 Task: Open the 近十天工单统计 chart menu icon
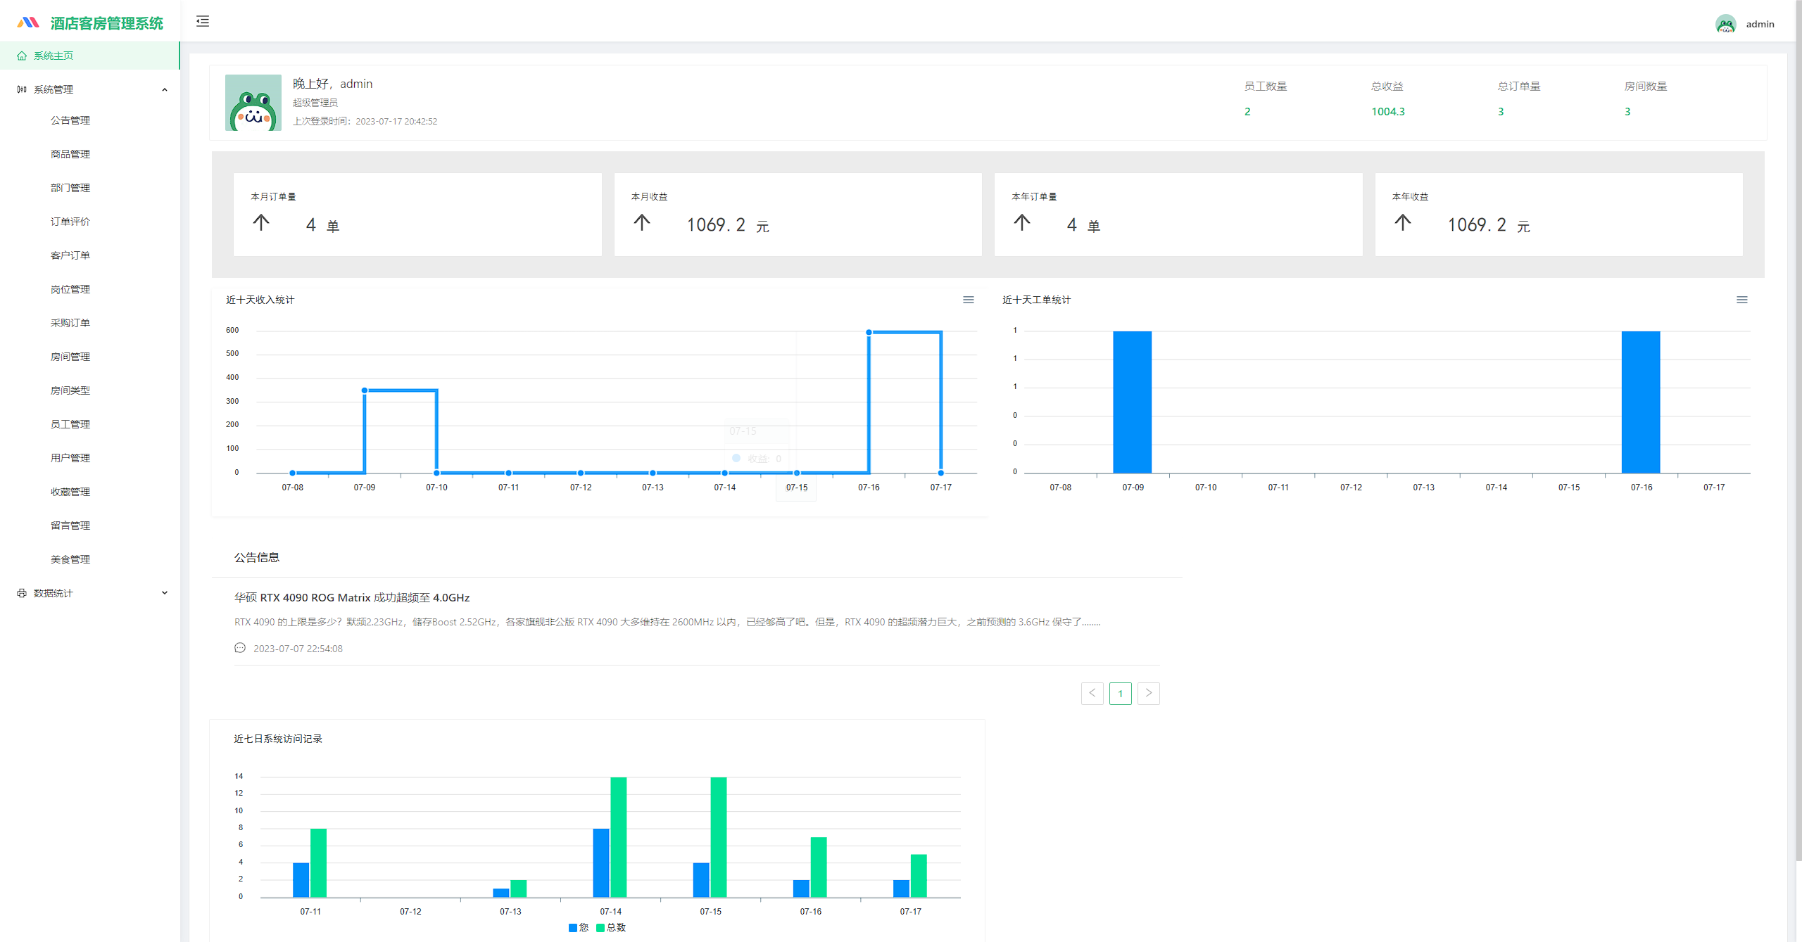click(1742, 300)
